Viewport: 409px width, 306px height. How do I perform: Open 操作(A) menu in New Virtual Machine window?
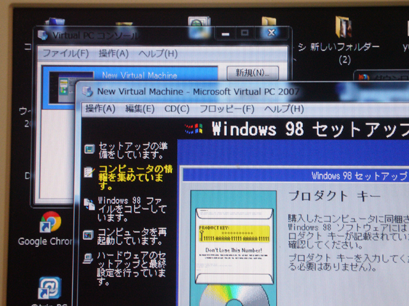click(100, 108)
